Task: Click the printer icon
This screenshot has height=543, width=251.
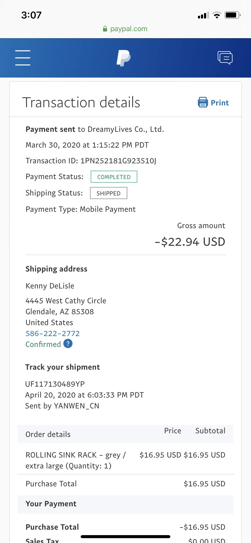Action: coord(203,102)
